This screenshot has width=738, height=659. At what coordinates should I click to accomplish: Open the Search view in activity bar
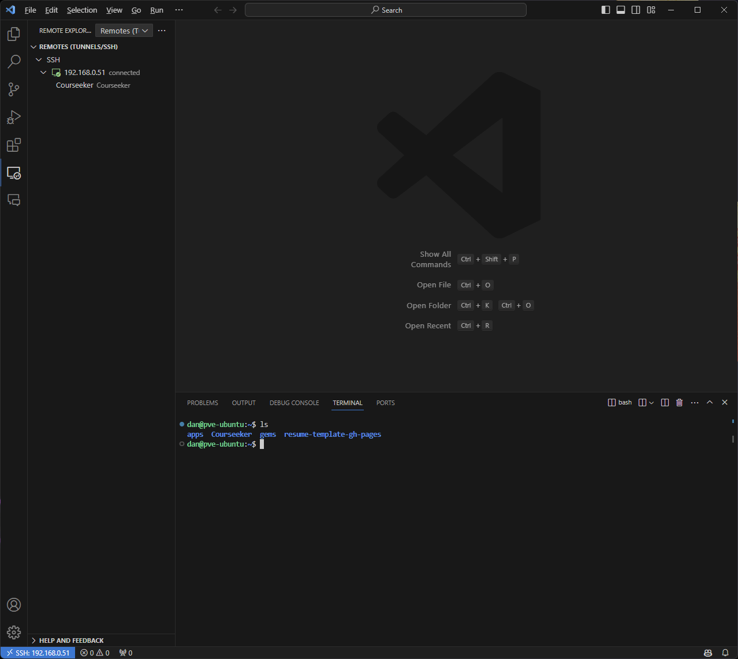[x=14, y=62]
